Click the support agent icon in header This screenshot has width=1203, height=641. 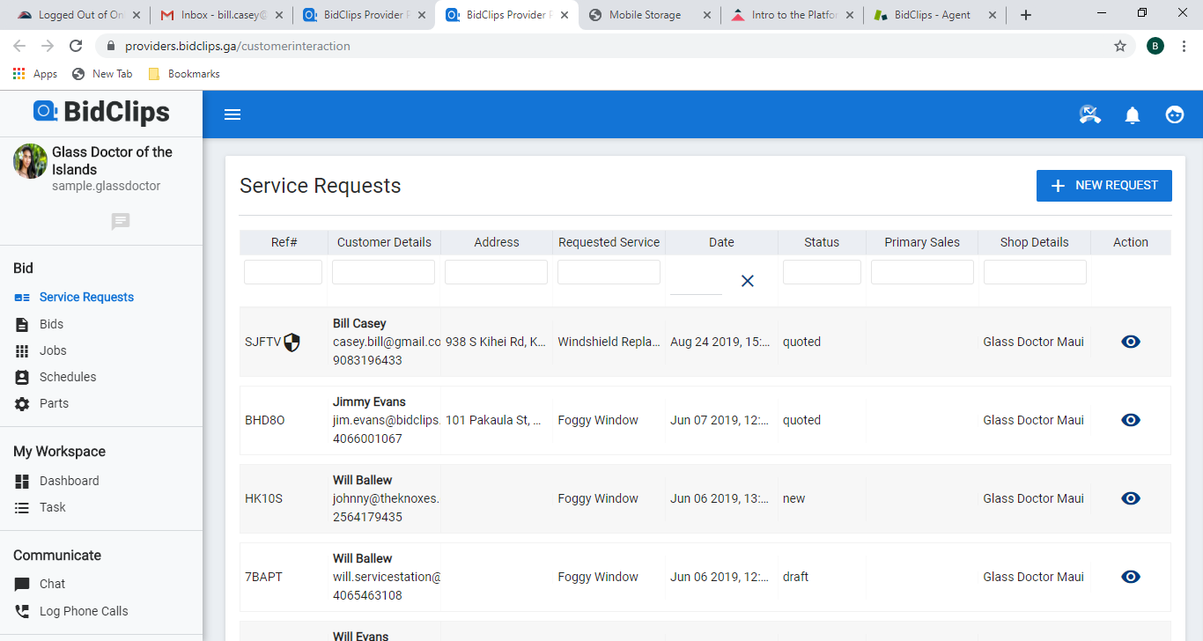(x=1090, y=114)
